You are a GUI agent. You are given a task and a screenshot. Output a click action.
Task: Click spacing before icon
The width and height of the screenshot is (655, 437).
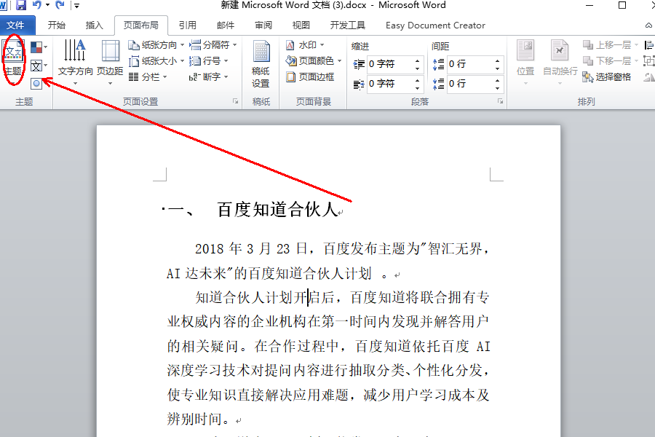coord(439,64)
